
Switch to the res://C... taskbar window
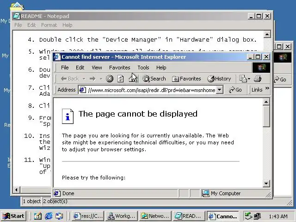pyautogui.click(x=88, y=216)
